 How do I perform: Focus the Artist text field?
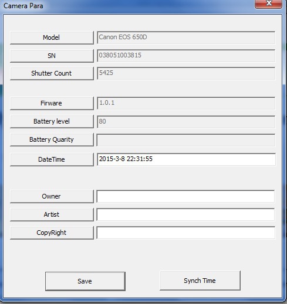[186, 214]
